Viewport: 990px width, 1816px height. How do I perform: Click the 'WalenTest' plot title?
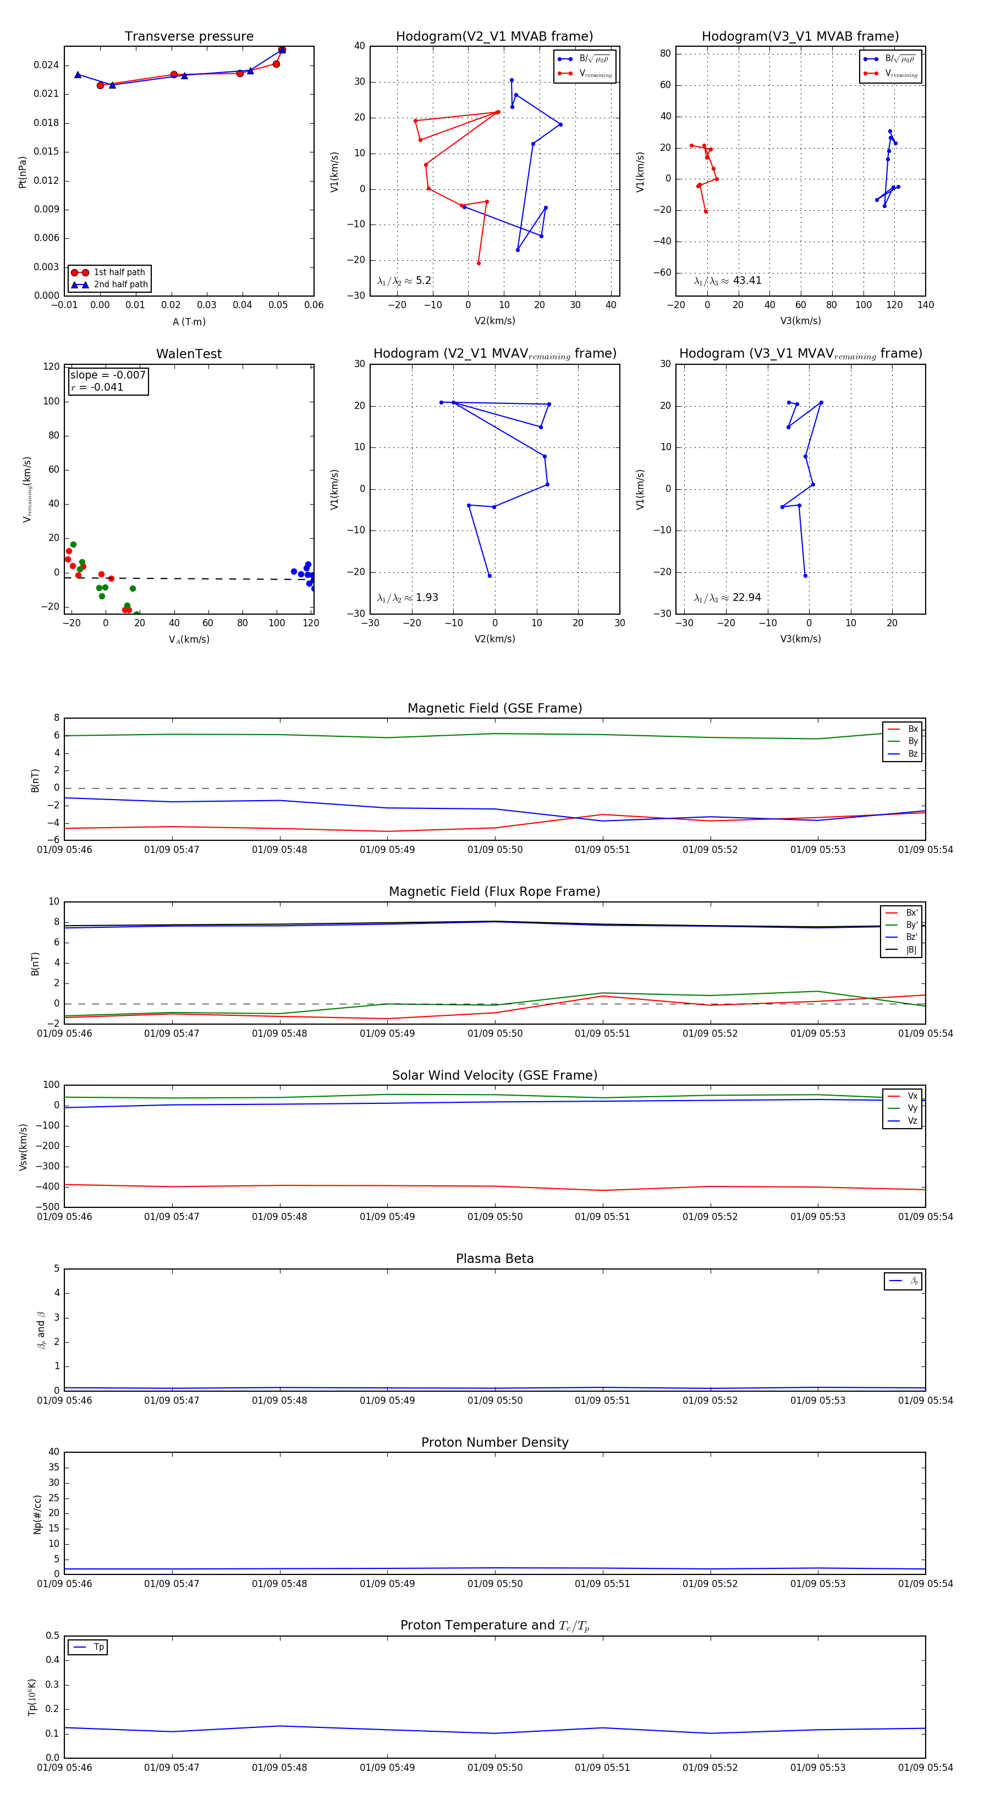(x=189, y=354)
